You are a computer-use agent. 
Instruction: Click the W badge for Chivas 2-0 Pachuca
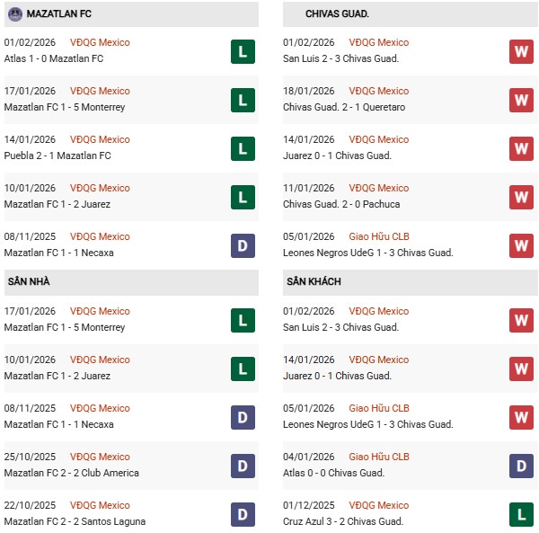(x=521, y=197)
